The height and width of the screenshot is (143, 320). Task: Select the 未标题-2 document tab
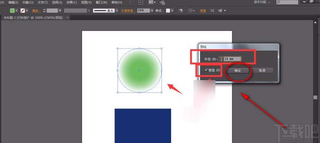click(35, 18)
